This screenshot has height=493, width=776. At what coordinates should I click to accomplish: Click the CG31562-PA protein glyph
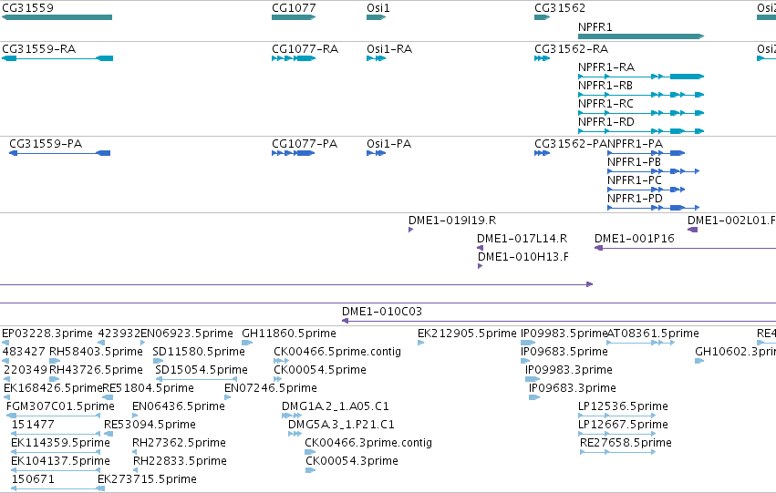(x=542, y=153)
